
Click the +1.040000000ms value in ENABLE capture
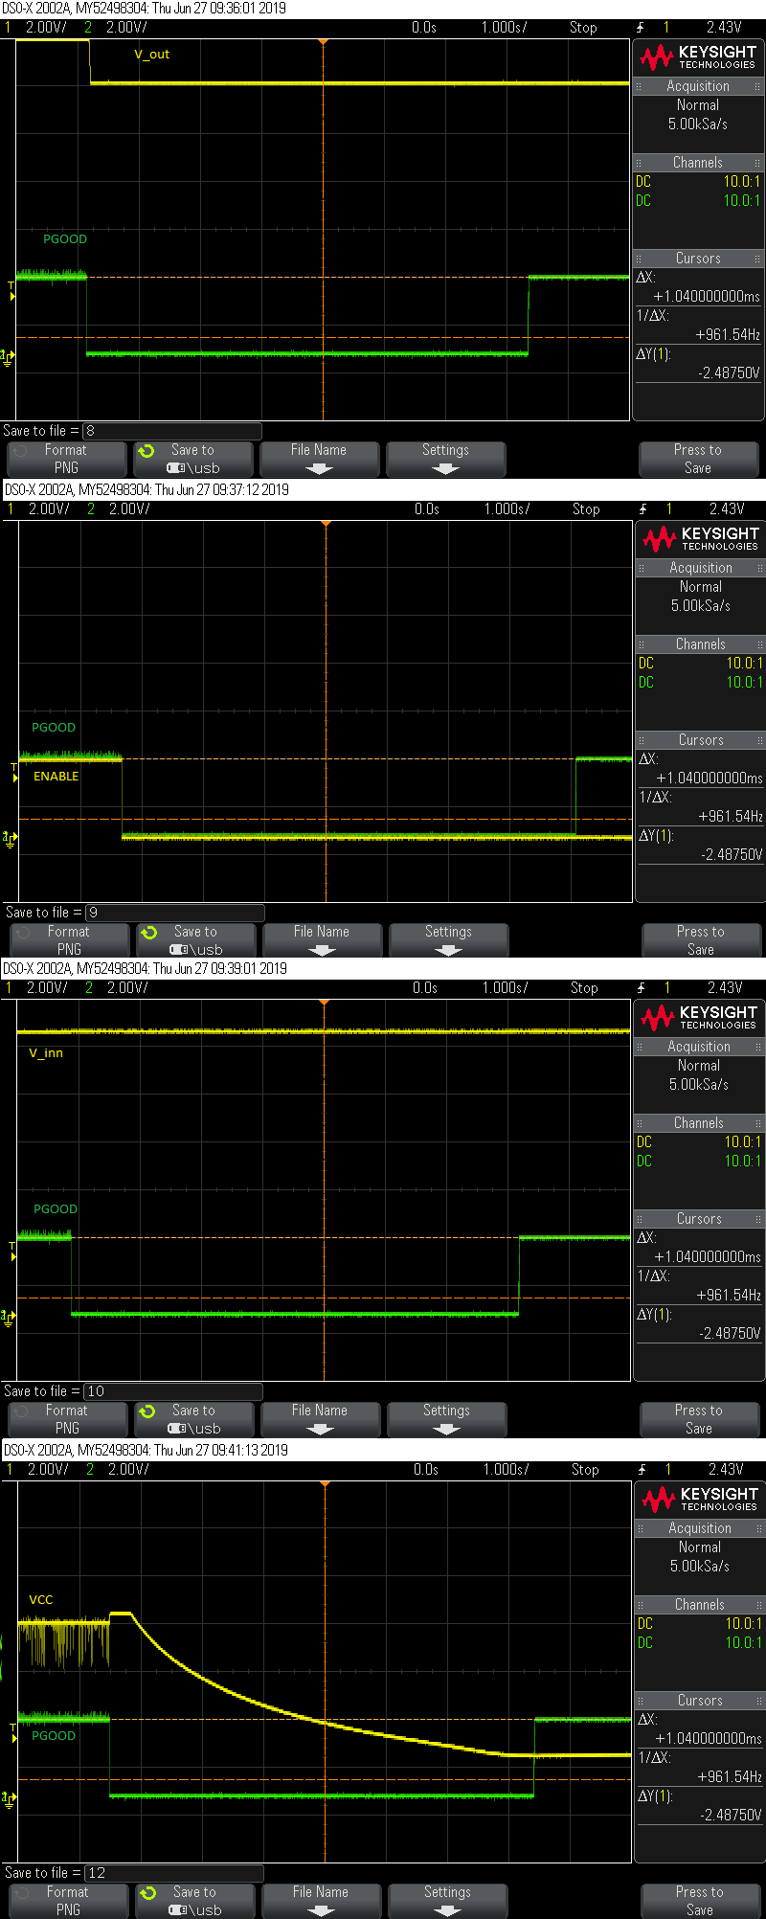(710, 779)
